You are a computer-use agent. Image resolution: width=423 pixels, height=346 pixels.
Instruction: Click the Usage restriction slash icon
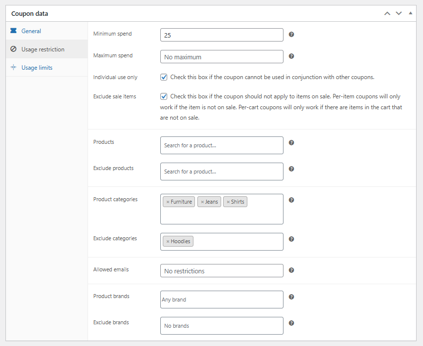13,49
